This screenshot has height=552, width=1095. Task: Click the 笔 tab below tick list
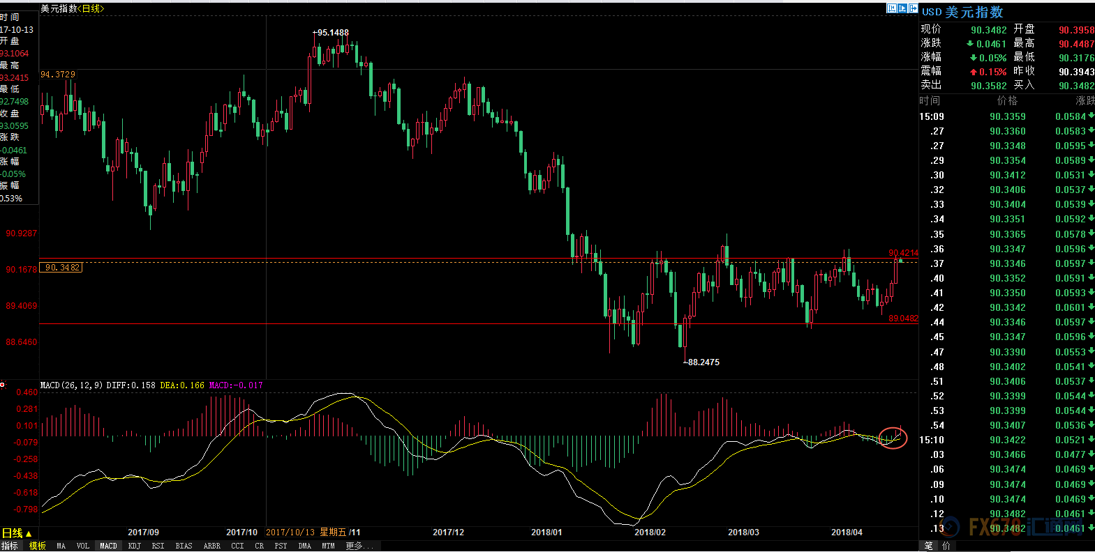929,546
